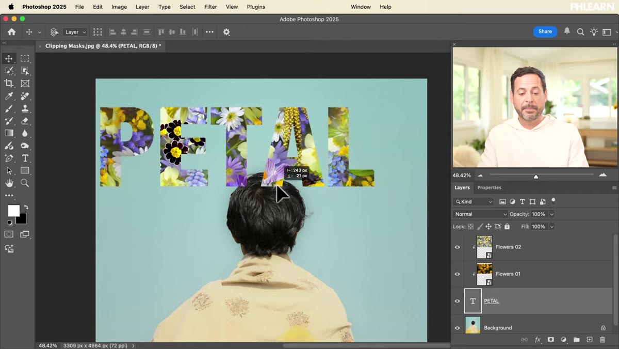
Task: Select the Zoom tool
Action: (25, 183)
